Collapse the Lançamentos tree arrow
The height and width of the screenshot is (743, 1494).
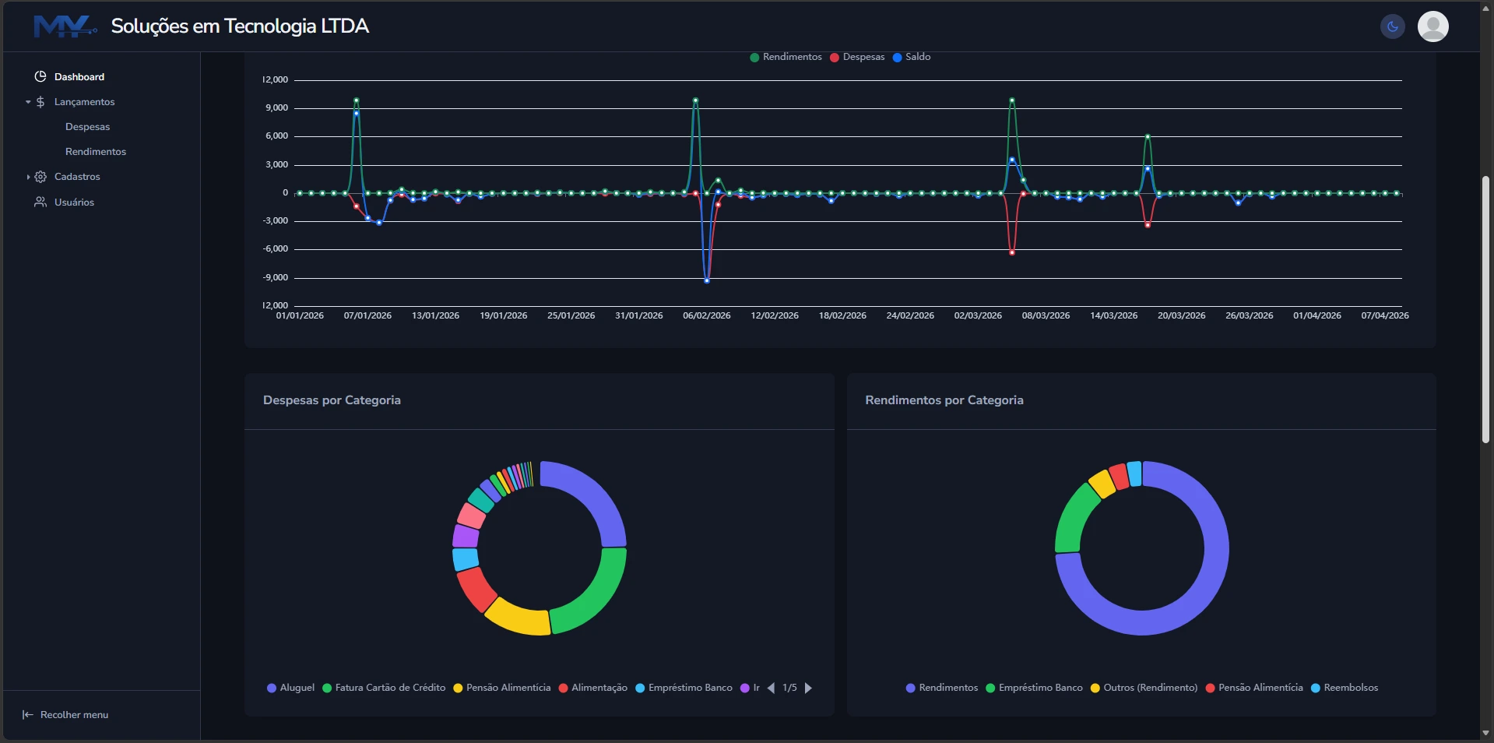tap(28, 102)
